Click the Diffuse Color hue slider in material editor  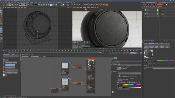click(166, 60)
